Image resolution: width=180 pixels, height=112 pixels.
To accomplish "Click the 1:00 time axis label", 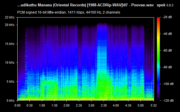I will click(x=42, y=105).
